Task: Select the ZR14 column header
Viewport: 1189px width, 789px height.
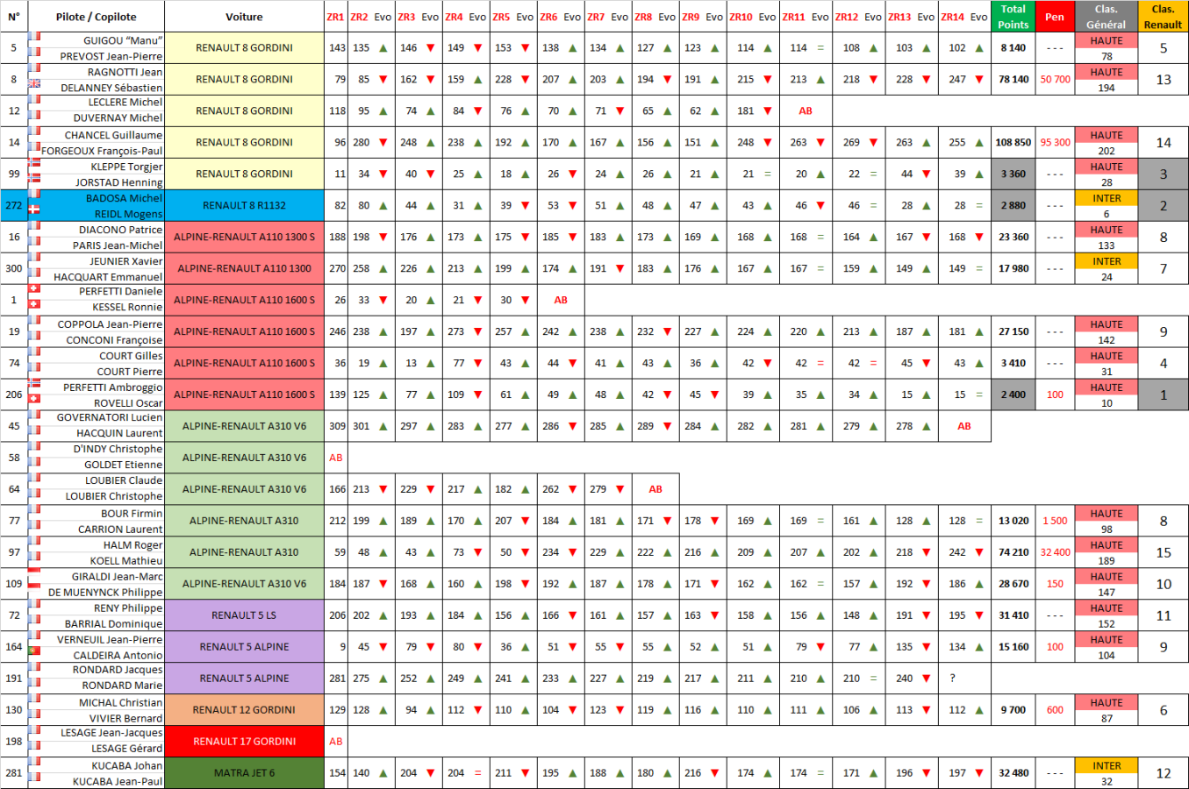Action: point(952,17)
